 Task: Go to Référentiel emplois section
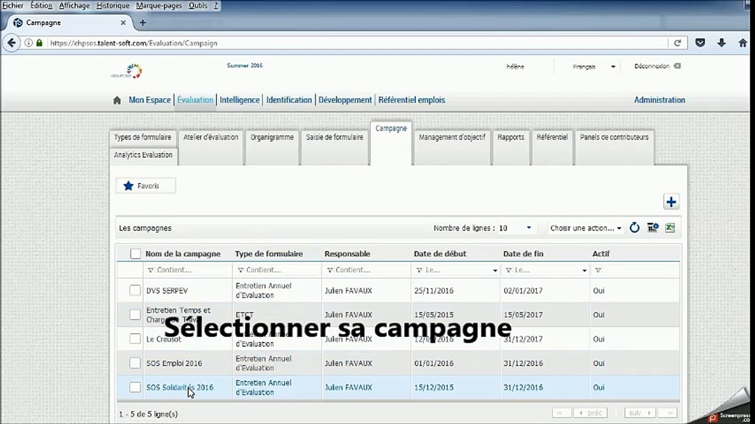(411, 100)
